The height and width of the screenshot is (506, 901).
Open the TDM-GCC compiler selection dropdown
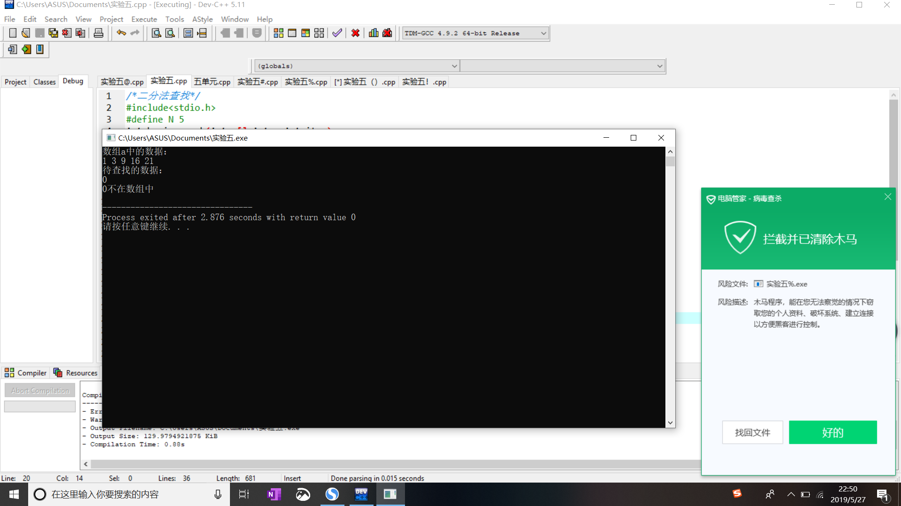pyautogui.click(x=543, y=33)
